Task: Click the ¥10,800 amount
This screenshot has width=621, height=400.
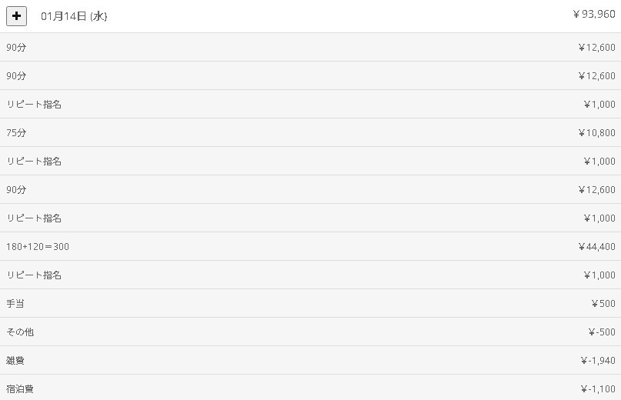Action: click(596, 133)
